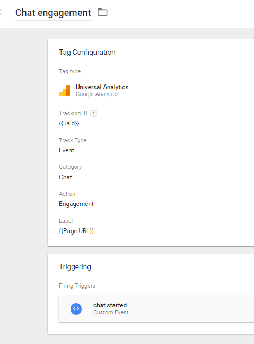Click the Chat category value
Image resolution: width=254 pixels, height=344 pixels.
tap(65, 177)
